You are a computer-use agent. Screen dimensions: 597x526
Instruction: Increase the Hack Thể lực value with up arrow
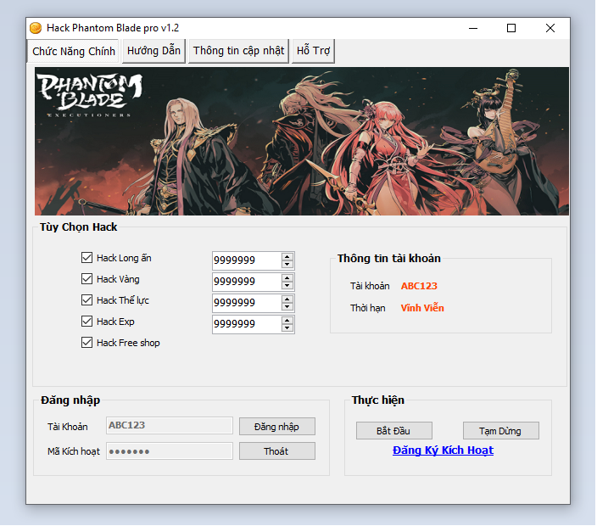pyautogui.click(x=287, y=299)
